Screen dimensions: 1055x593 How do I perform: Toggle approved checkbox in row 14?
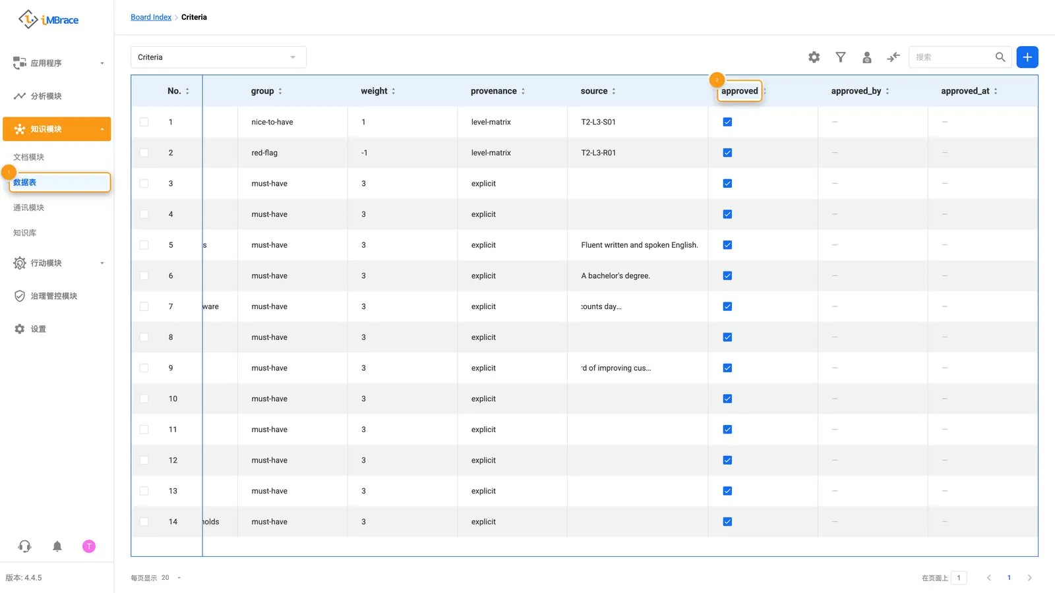727,522
